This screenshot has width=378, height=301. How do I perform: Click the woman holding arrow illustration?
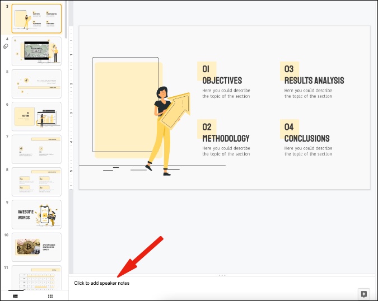[x=167, y=131]
